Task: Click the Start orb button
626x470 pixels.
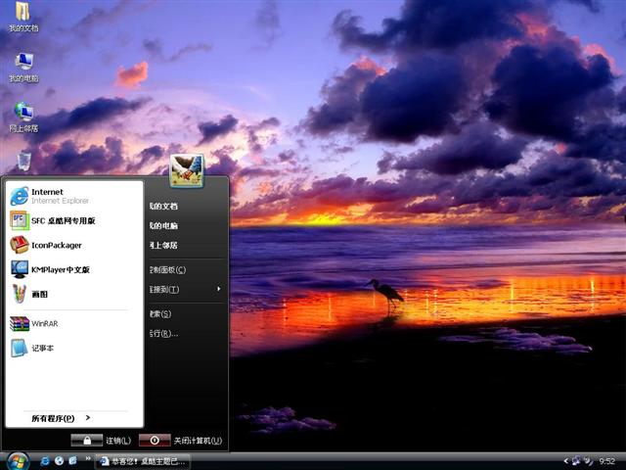Action: pos(18,461)
